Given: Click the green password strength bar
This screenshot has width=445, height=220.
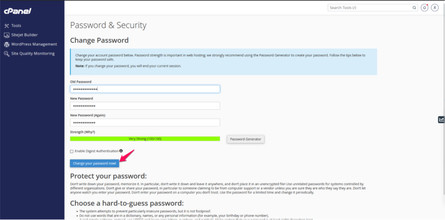Looking at the screenshot, I should (x=145, y=139).
